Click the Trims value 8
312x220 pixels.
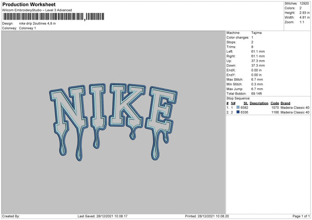pos(252,47)
